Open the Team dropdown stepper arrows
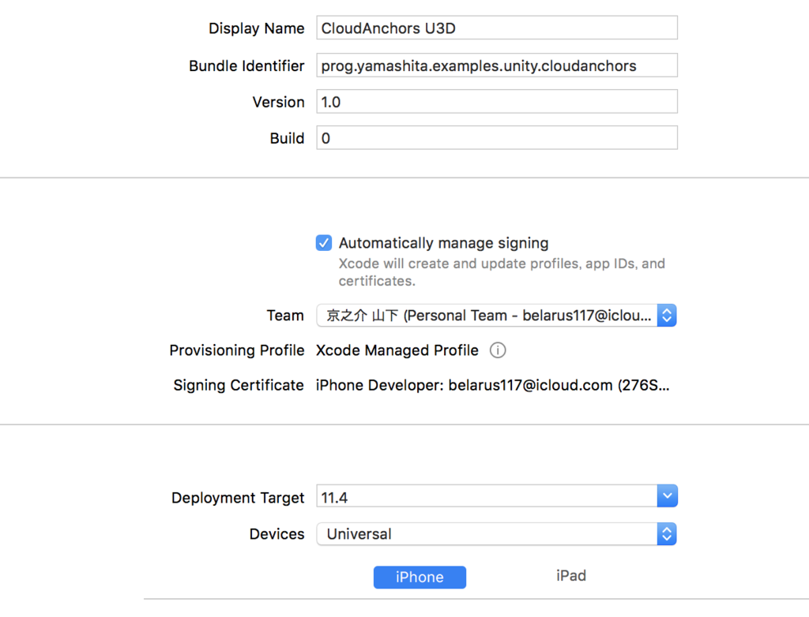 667,315
